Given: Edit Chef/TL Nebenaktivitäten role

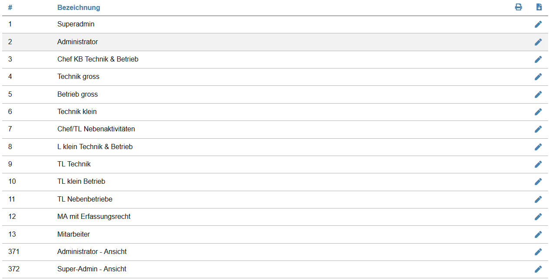Looking at the screenshot, I should point(538,129).
